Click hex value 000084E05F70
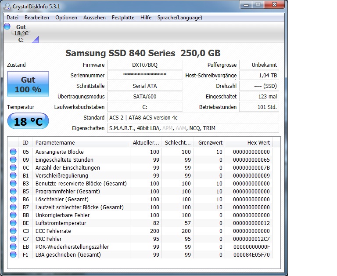Viewport: 337px width, 276px height. point(251,255)
